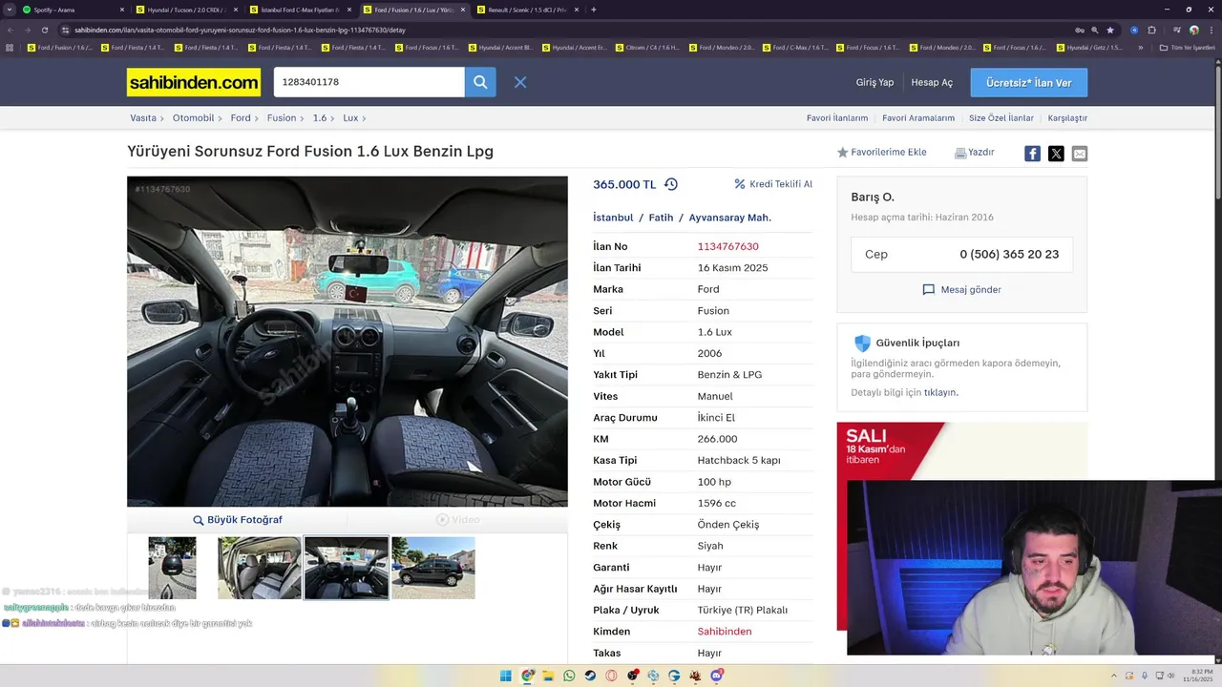
Task: Click Fusion in the breadcrumb
Action: (282, 118)
